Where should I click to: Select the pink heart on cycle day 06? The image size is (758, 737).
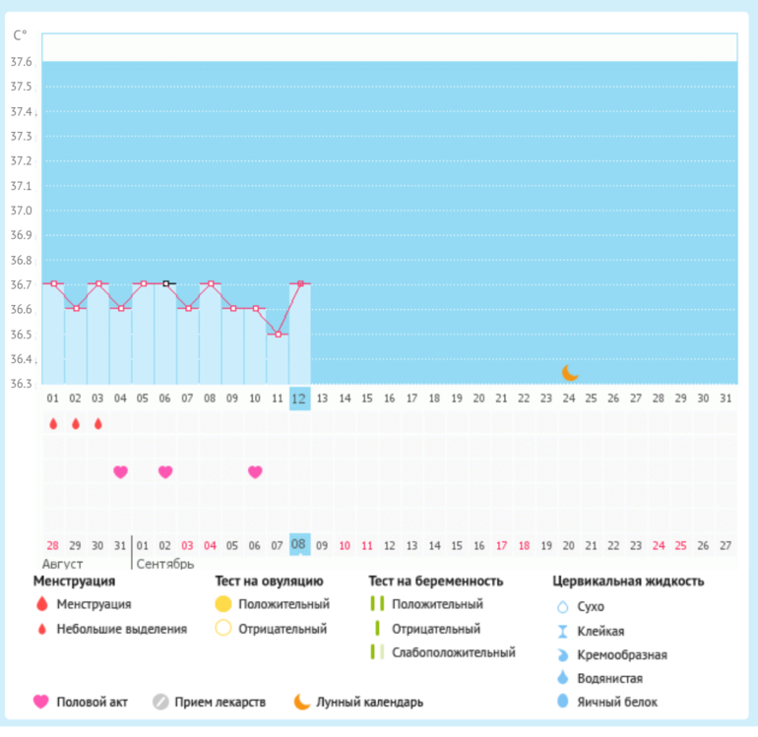165,472
